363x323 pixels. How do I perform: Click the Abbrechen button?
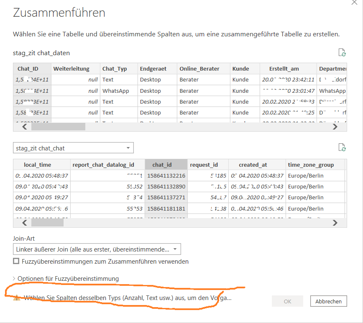click(x=328, y=301)
